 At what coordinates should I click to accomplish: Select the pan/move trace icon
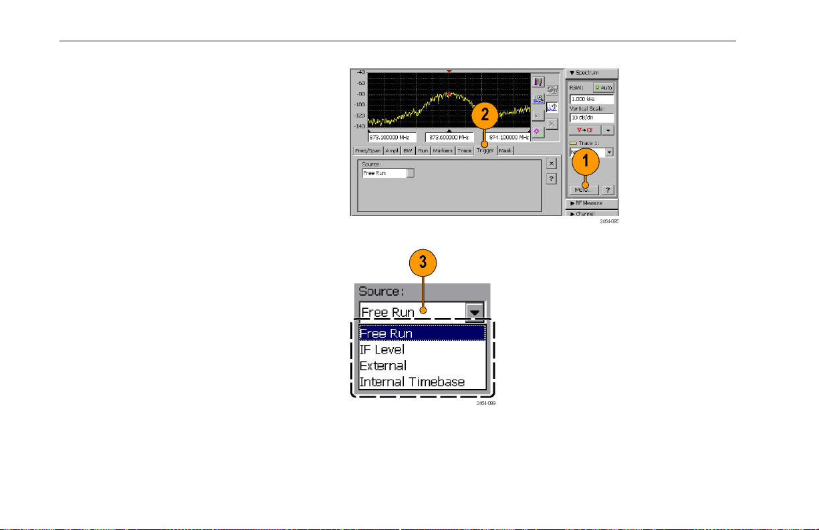[552, 106]
